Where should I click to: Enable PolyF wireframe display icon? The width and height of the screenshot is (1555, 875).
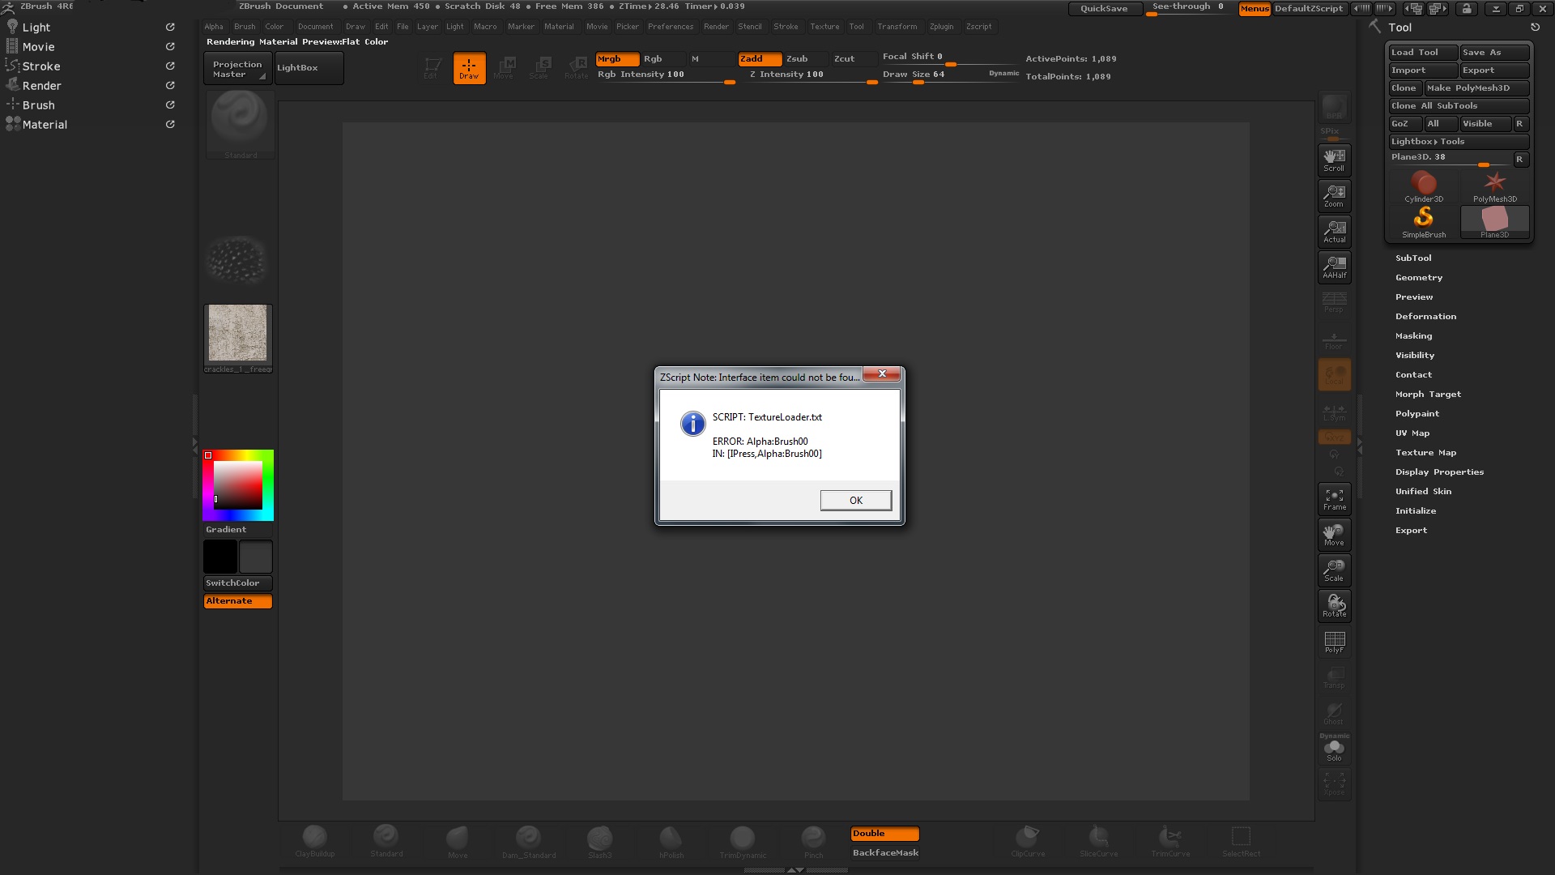pyautogui.click(x=1334, y=642)
